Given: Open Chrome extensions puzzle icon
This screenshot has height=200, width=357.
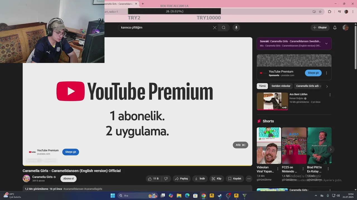Looking at the screenshot, I should [x=330, y=12].
